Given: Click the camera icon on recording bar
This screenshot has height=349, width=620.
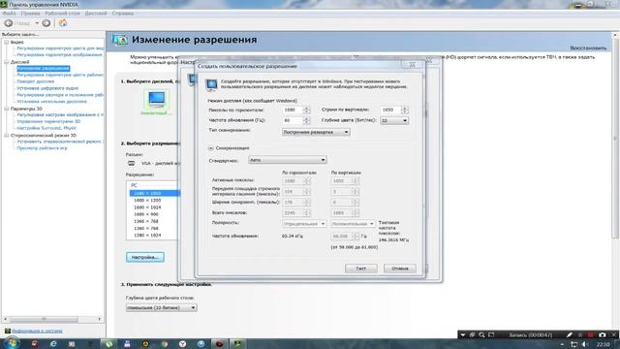Looking at the screenshot, I should pos(602,335).
